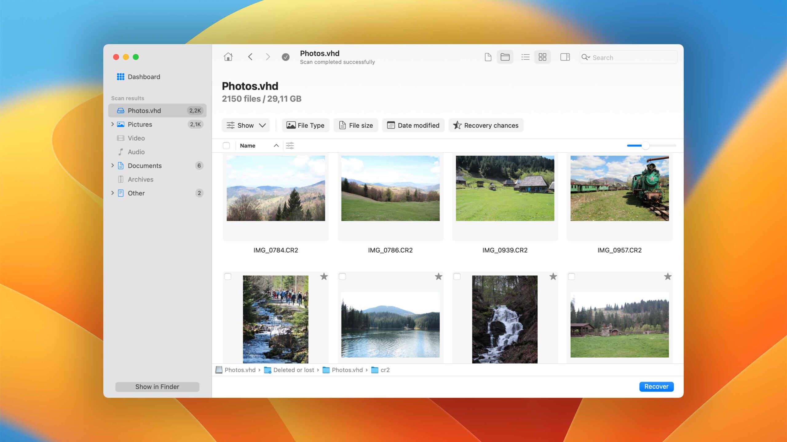This screenshot has height=442, width=787.
Task: Star the waterfall photo thumbnail
Action: point(553,277)
